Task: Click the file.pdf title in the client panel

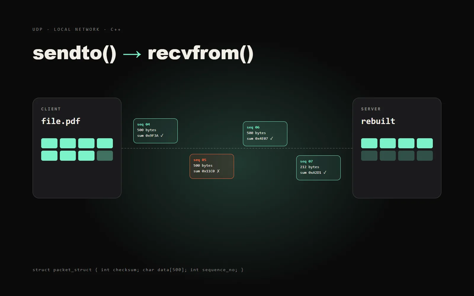Action: click(61, 121)
